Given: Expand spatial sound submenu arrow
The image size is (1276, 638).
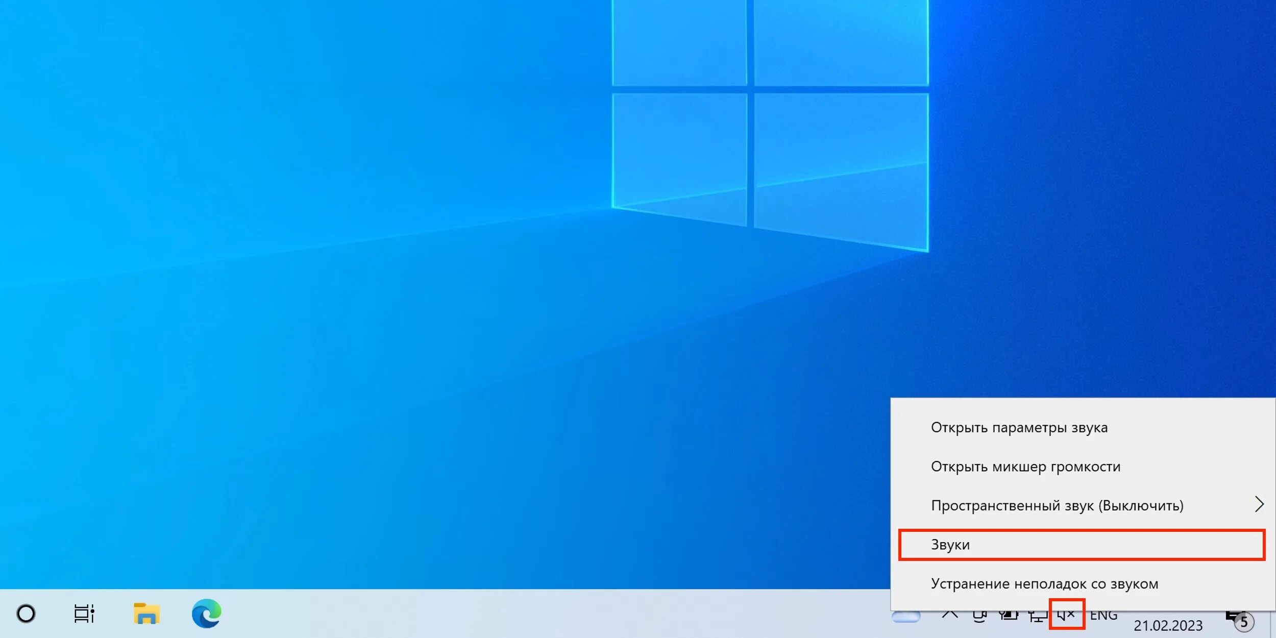Looking at the screenshot, I should 1259,505.
